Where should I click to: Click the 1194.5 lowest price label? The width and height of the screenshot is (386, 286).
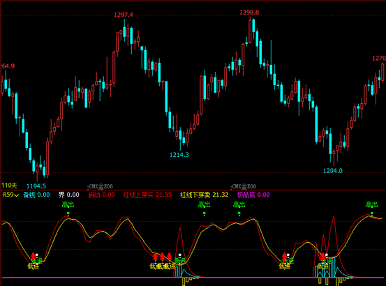coord(36,186)
